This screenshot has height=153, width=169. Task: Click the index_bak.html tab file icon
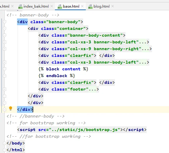click(x=20, y=6)
